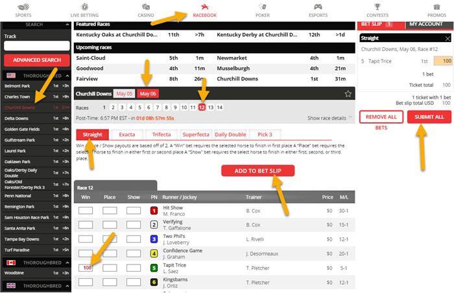Open Santa Anita Park in the track list
The height and width of the screenshot is (293, 454).
[36, 228]
